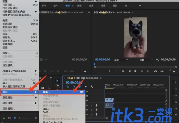This screenshot has height=123, width=179.
Task: Open timeline display settings wrench
Action: [x=92, y=87]
